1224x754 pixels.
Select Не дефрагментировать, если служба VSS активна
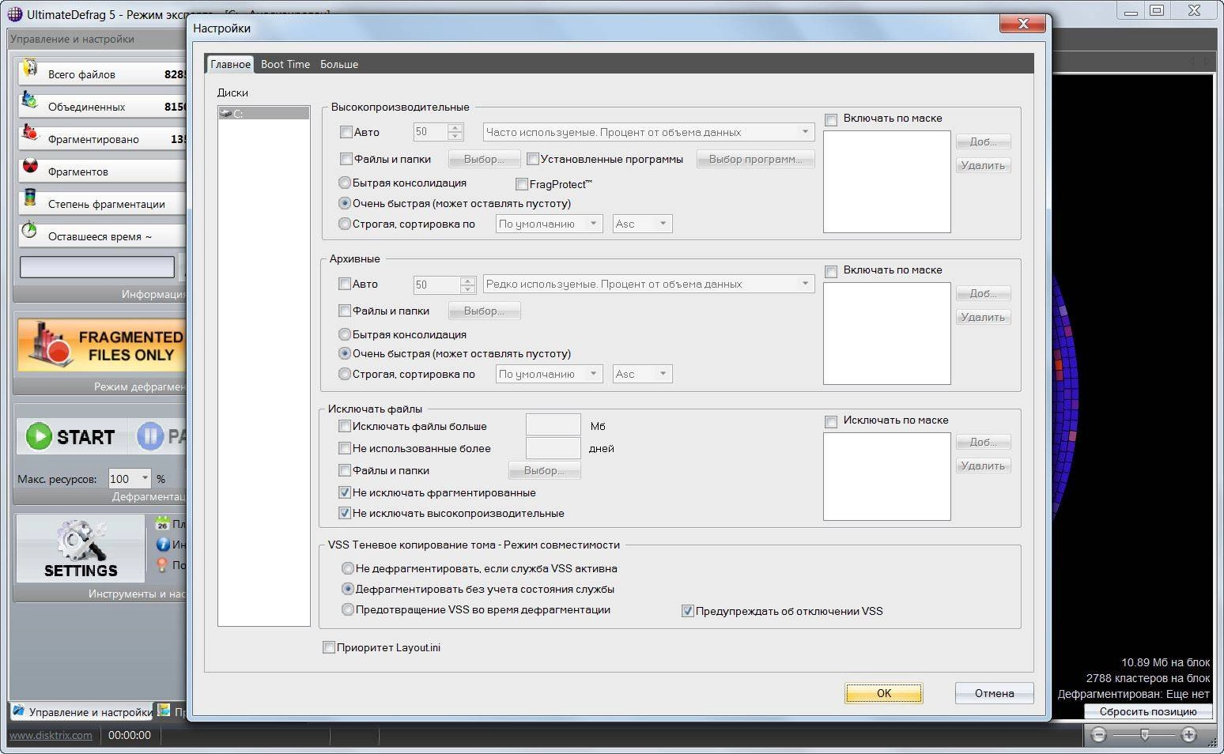coord(348,568)
